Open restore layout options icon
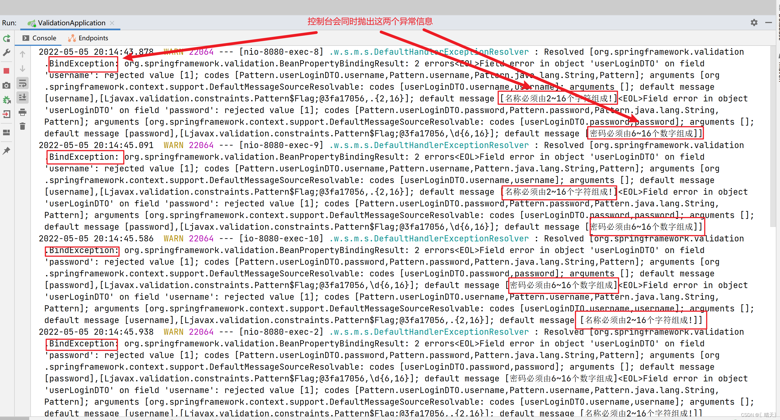The image size is (780, 420). (6, 132)
